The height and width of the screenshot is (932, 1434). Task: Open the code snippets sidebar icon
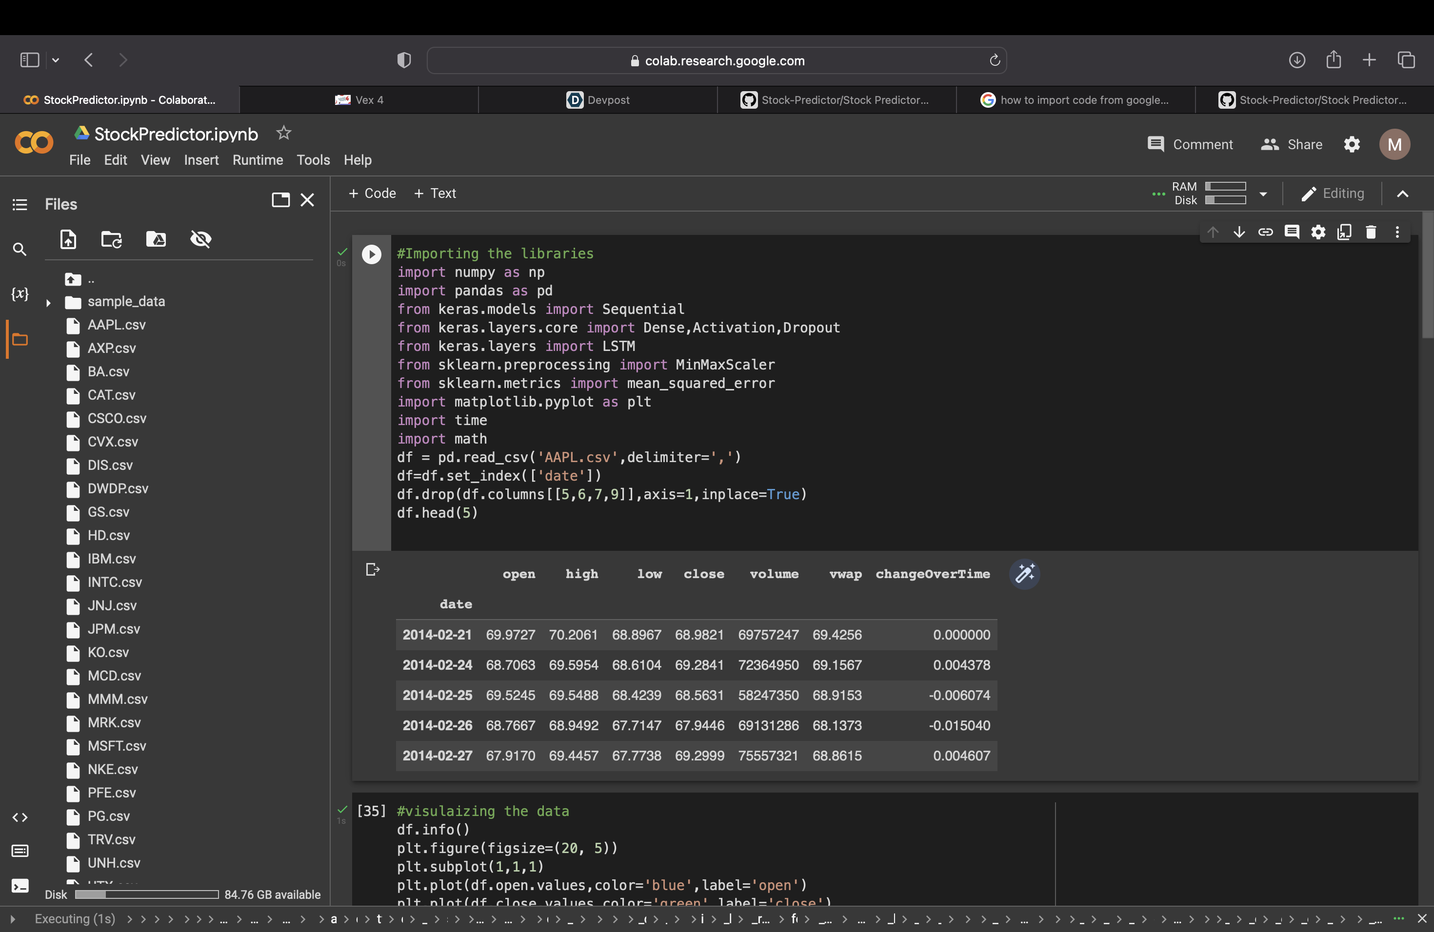click(20, 817)
